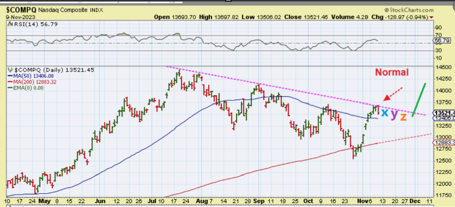Click the 14000 price axis label
Image resolution: width=455 pixels, height=207 pixels.
(443, 90)
